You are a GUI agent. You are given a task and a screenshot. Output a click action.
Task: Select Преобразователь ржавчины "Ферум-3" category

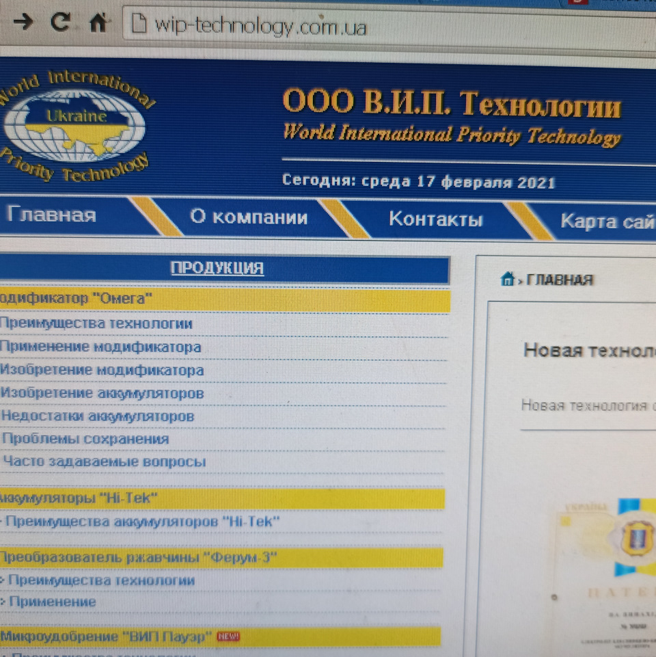coord(221,558)
